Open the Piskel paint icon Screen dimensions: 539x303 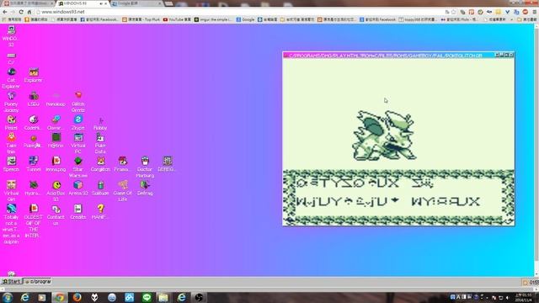click(11, 123)
